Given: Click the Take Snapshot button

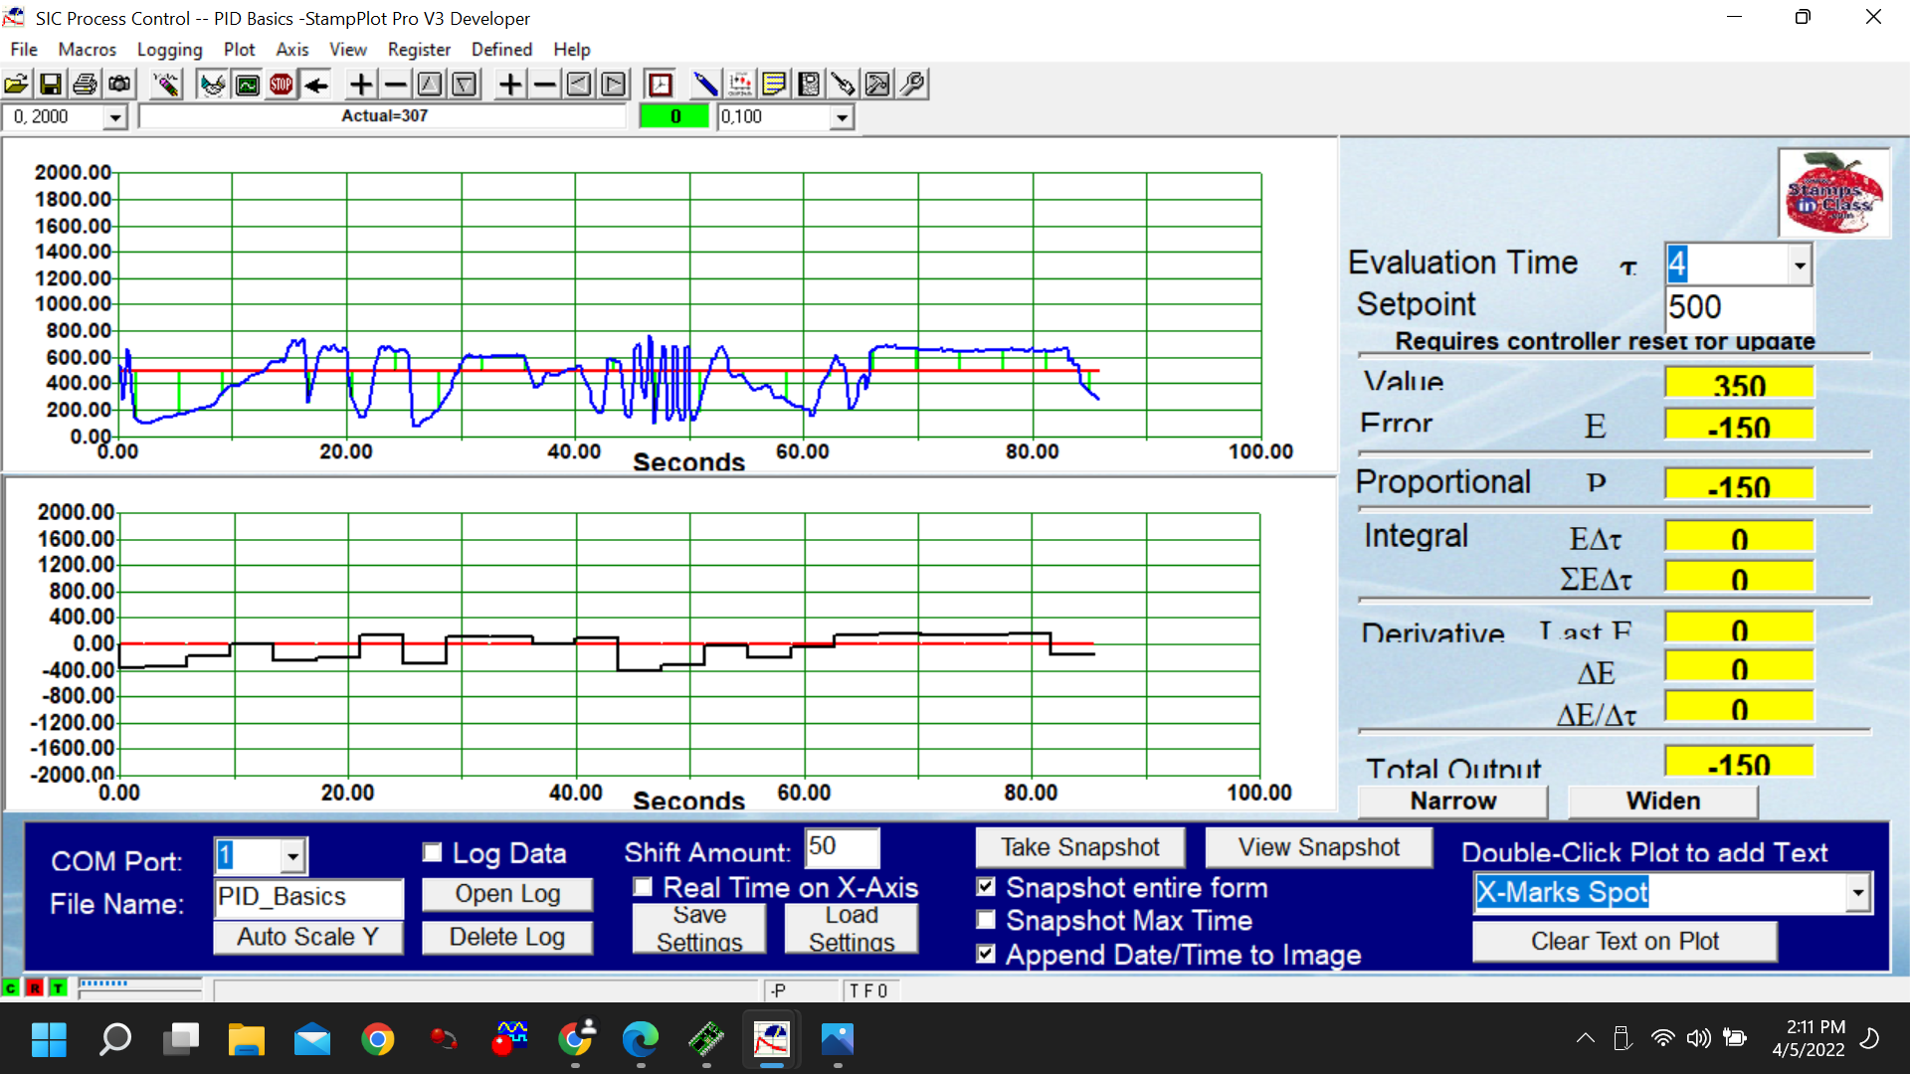Looking at the screenshot, I should pyautogui.click(x=1080, y=847).
